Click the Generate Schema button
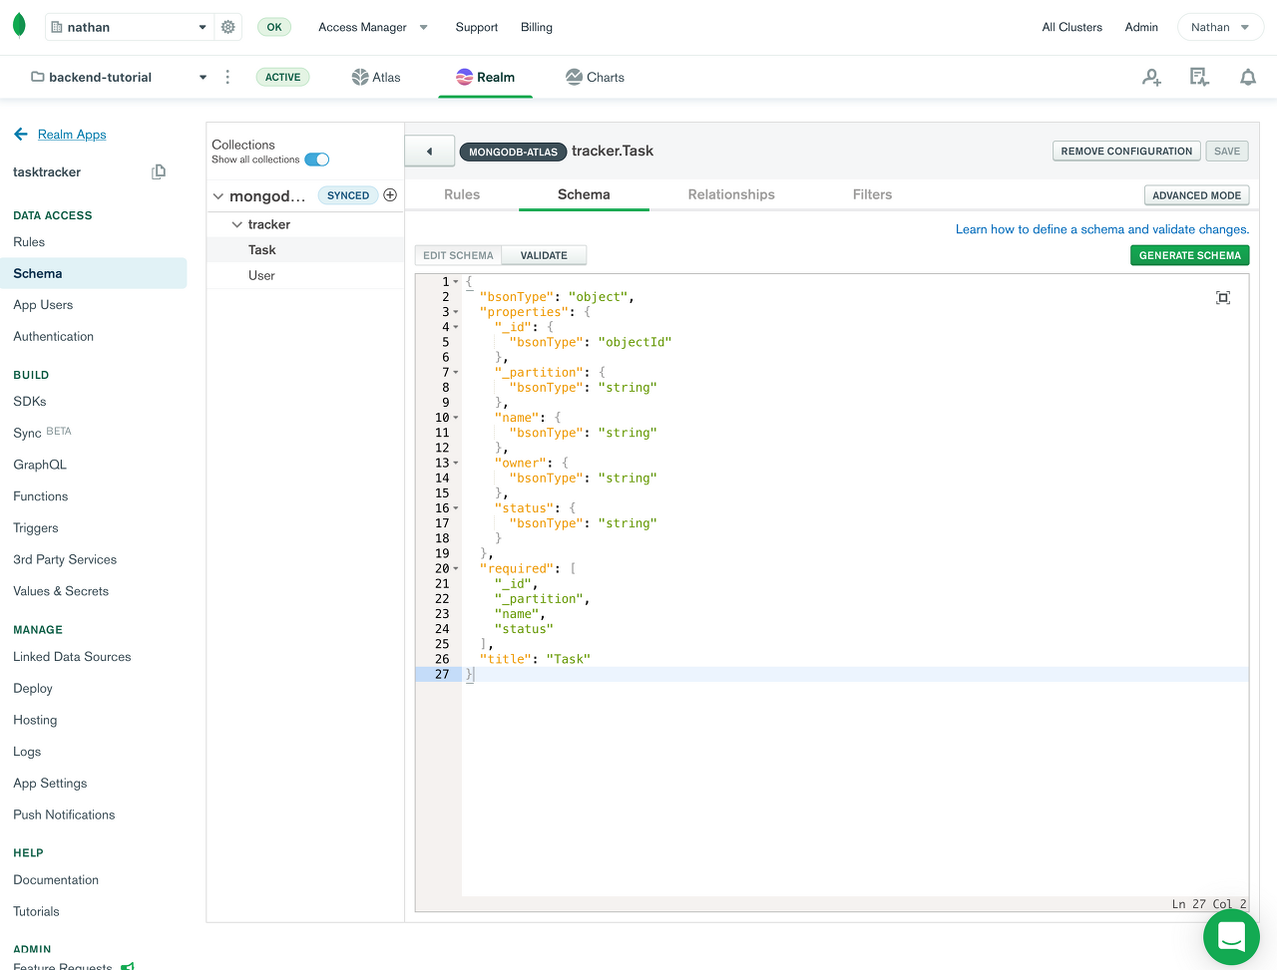The image size is (1277, 970). pos(1189,255)
